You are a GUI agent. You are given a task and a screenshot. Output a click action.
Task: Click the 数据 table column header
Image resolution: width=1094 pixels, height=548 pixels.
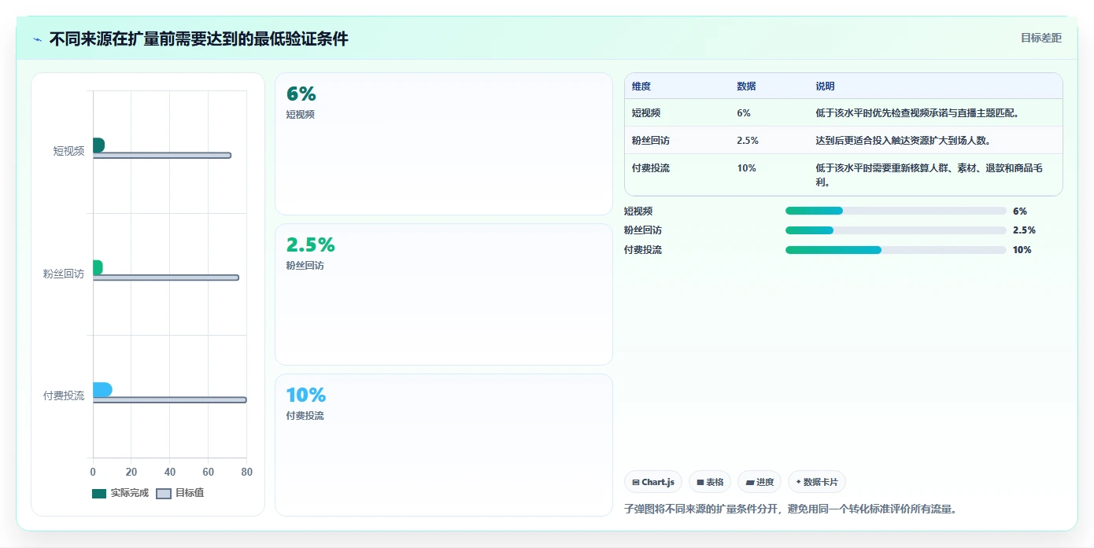coord(746,86)
